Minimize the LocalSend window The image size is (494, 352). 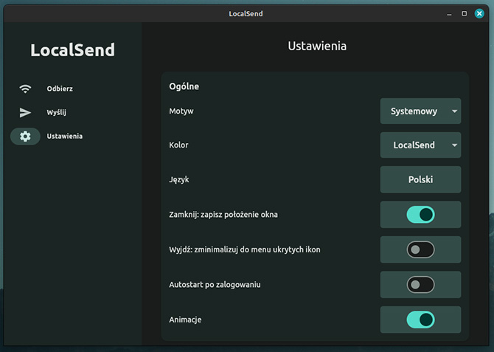point(449,14)
